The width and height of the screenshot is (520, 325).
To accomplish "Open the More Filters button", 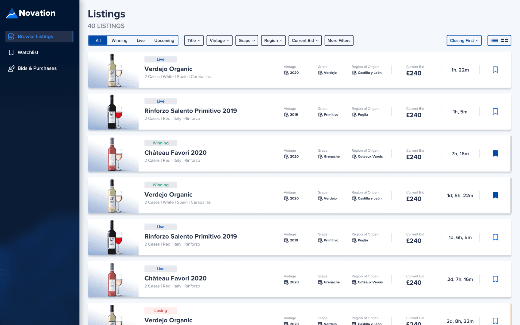I will click(x=339, y=41).
